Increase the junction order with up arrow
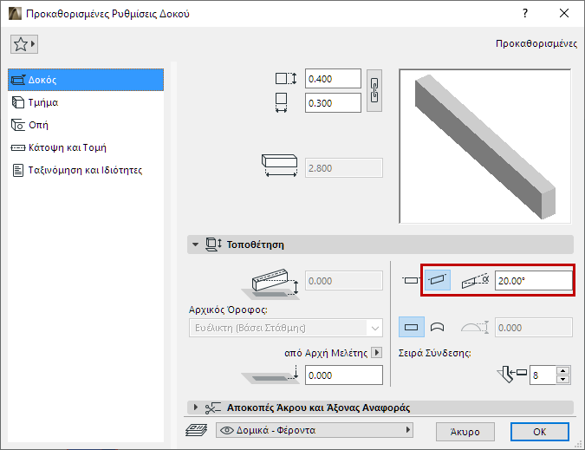The image size is (585, 450). click(563, 370)
